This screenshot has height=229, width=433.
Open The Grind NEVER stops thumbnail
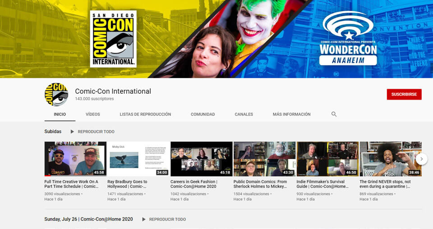(391, 159)
